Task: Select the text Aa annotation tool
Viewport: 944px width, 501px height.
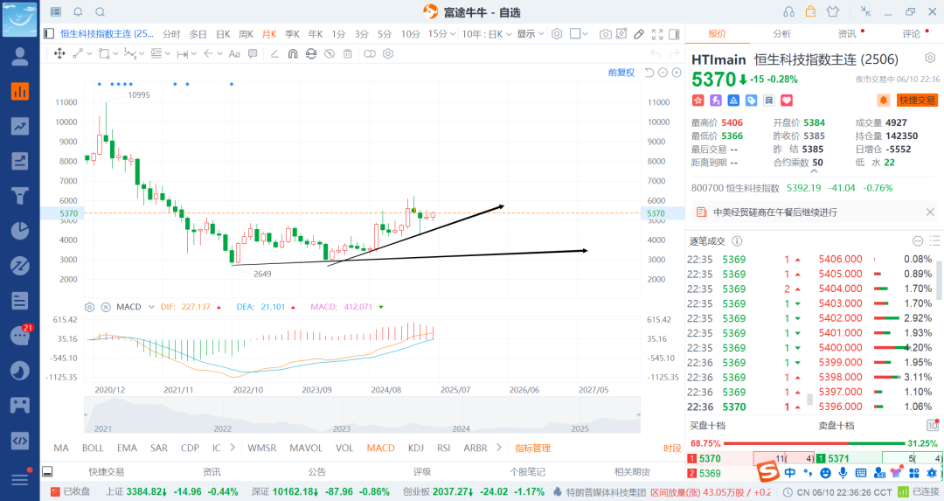Action: [x=234, y=53]
